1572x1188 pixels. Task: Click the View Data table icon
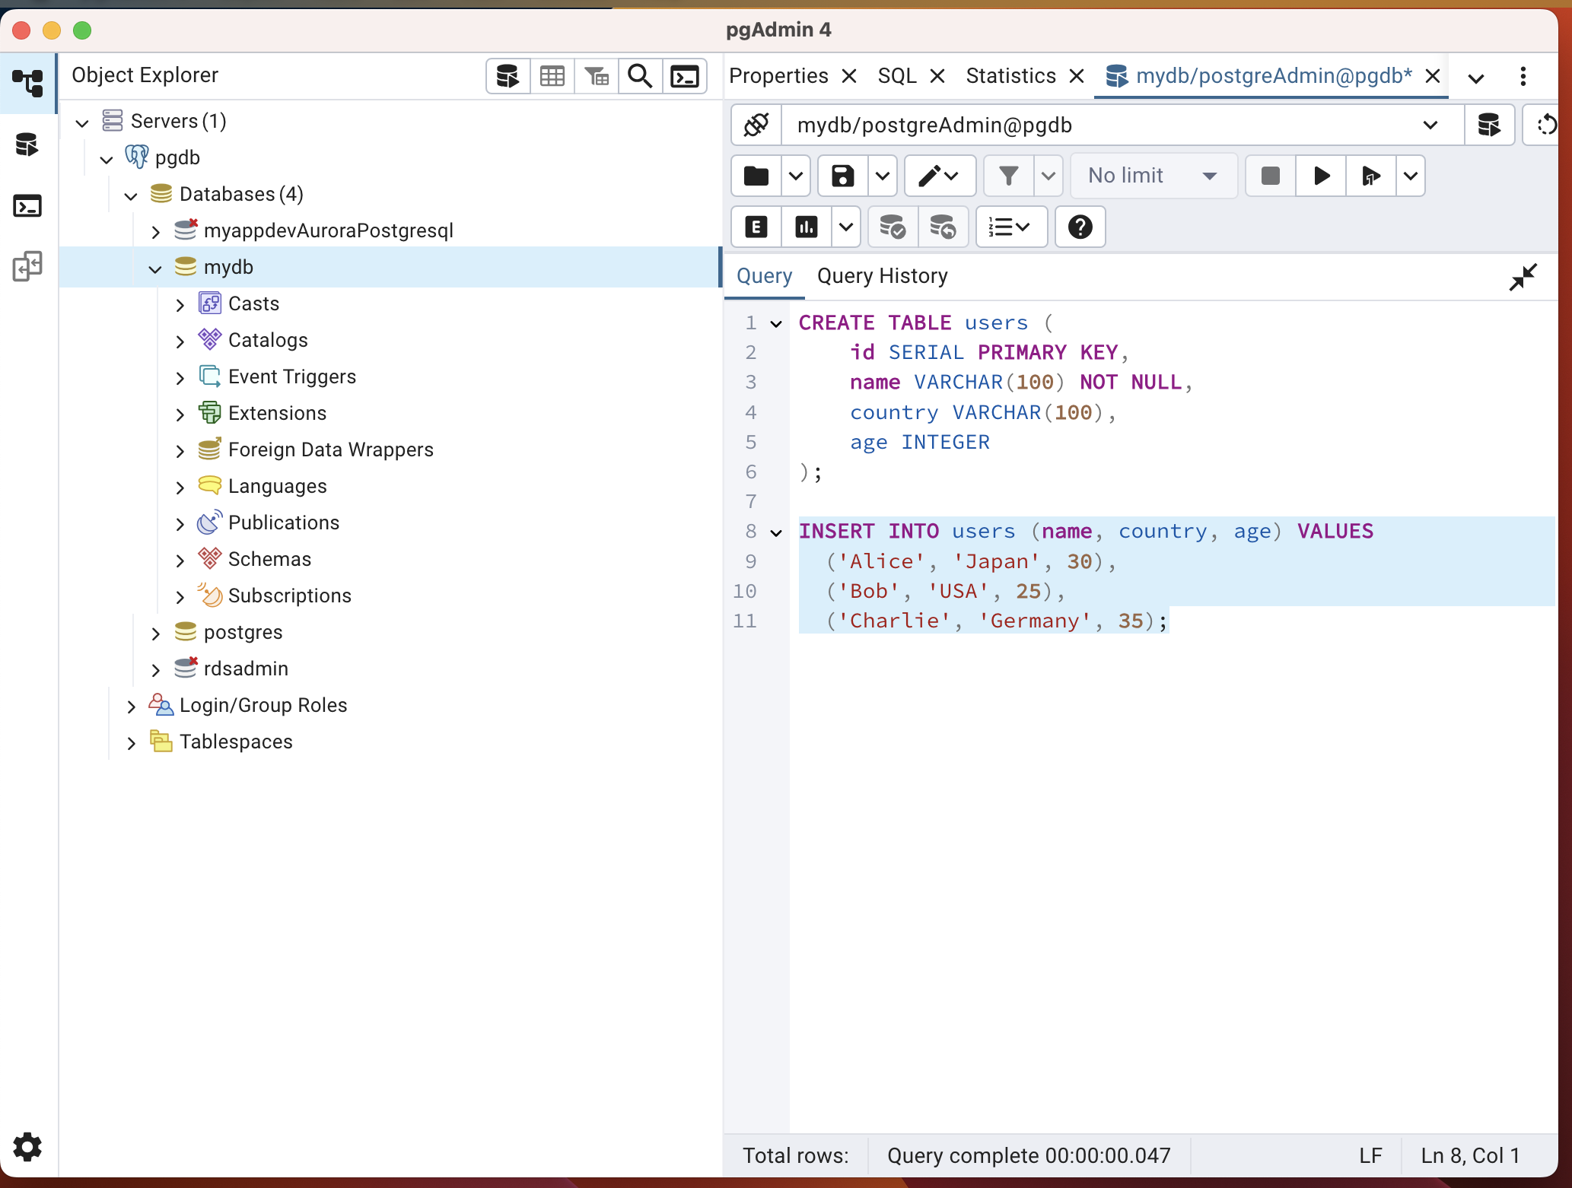pyautogui.click(x=552, y=76)
